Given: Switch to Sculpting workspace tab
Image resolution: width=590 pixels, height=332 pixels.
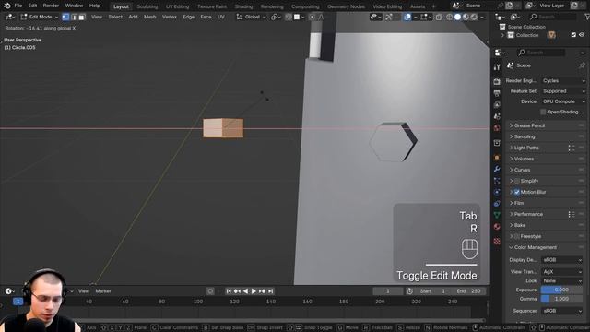Looking at the screenshot, I should pyautogui.click(x=147, y=6).
